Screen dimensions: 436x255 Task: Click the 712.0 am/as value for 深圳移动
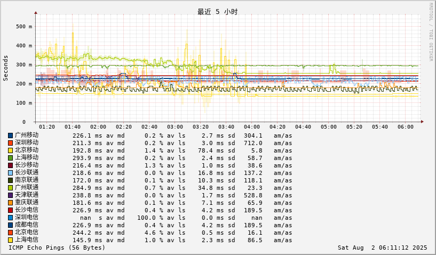click(x=253, y=143)
